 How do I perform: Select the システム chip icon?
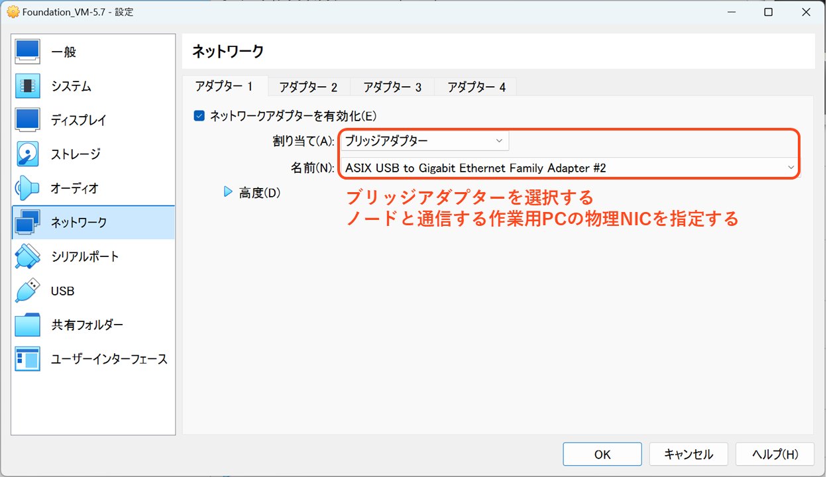tap(28, 86)
